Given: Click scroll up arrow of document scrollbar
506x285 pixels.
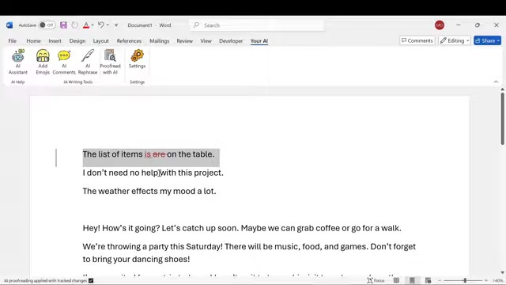Looking at the screenshot, I should pos(503,89).
